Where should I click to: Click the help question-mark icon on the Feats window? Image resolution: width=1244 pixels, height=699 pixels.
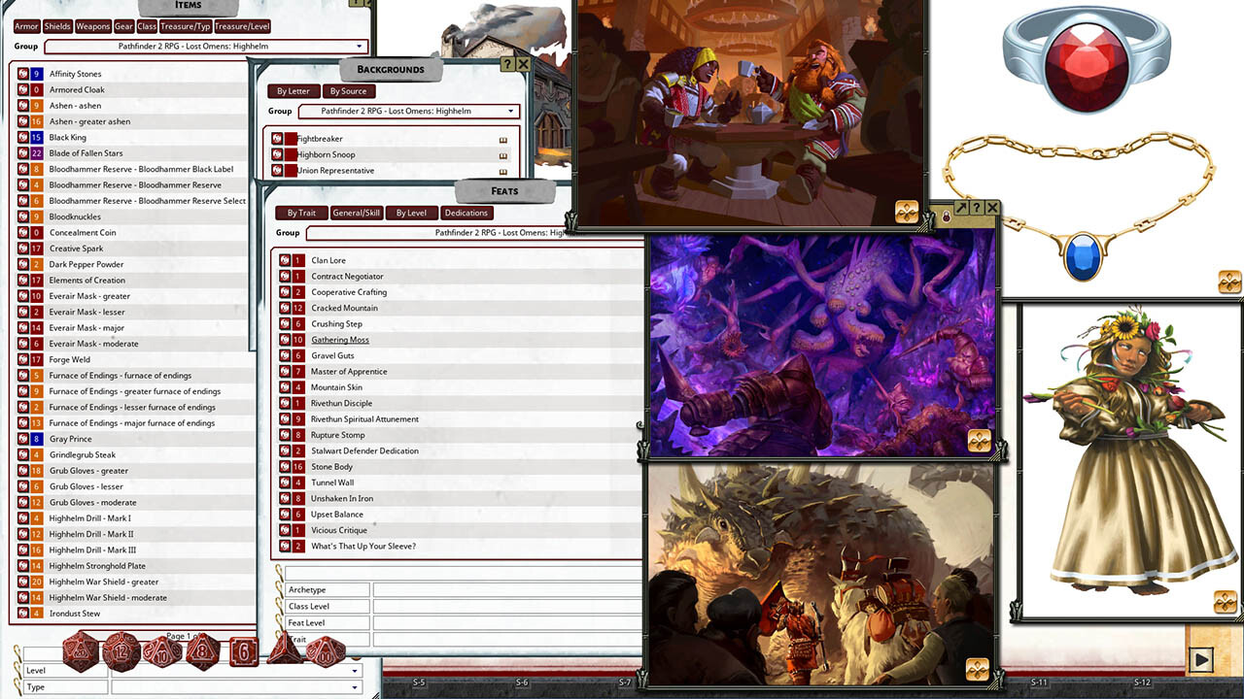pyautogui.click(x=975, y=207)
